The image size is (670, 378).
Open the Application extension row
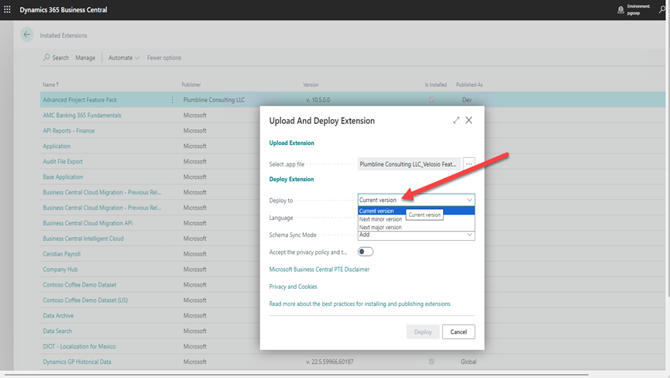[57, 146]
